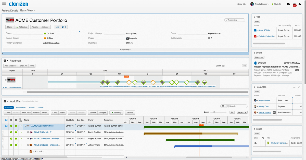Open notifications with 99+ badge
The image size is (306, 160).
click(295, 4)
